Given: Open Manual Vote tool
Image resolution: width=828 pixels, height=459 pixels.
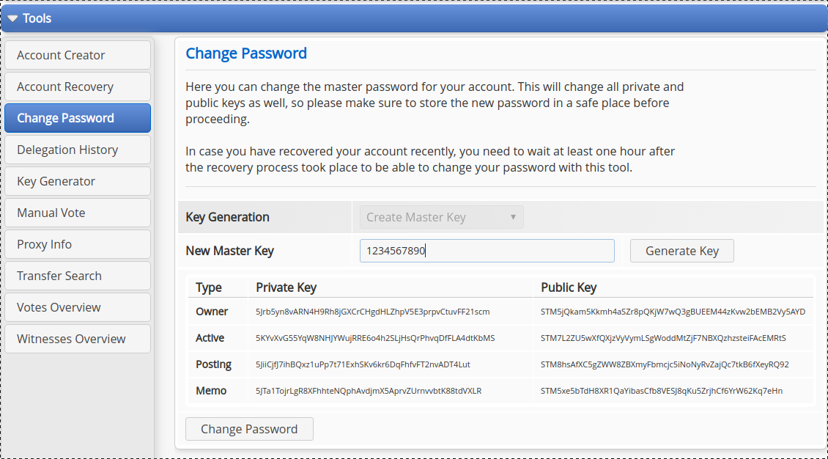Looking at the screenshot, I should (78, 213).
